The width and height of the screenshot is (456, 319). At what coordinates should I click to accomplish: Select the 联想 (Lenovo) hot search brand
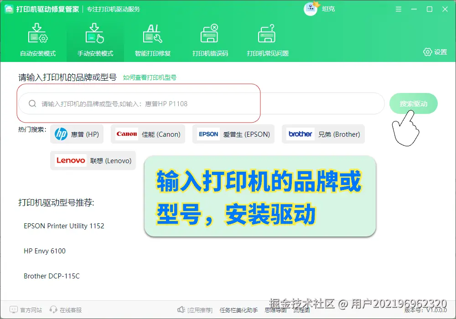(x=93, y=160)
